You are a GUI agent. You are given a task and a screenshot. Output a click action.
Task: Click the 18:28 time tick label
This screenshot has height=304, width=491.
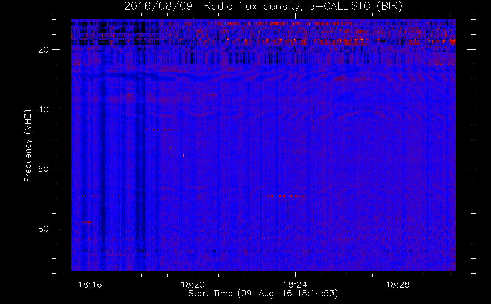[398, 285]
